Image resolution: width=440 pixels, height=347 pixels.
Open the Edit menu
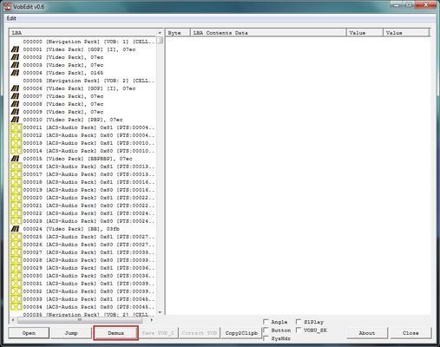point(11,18)
